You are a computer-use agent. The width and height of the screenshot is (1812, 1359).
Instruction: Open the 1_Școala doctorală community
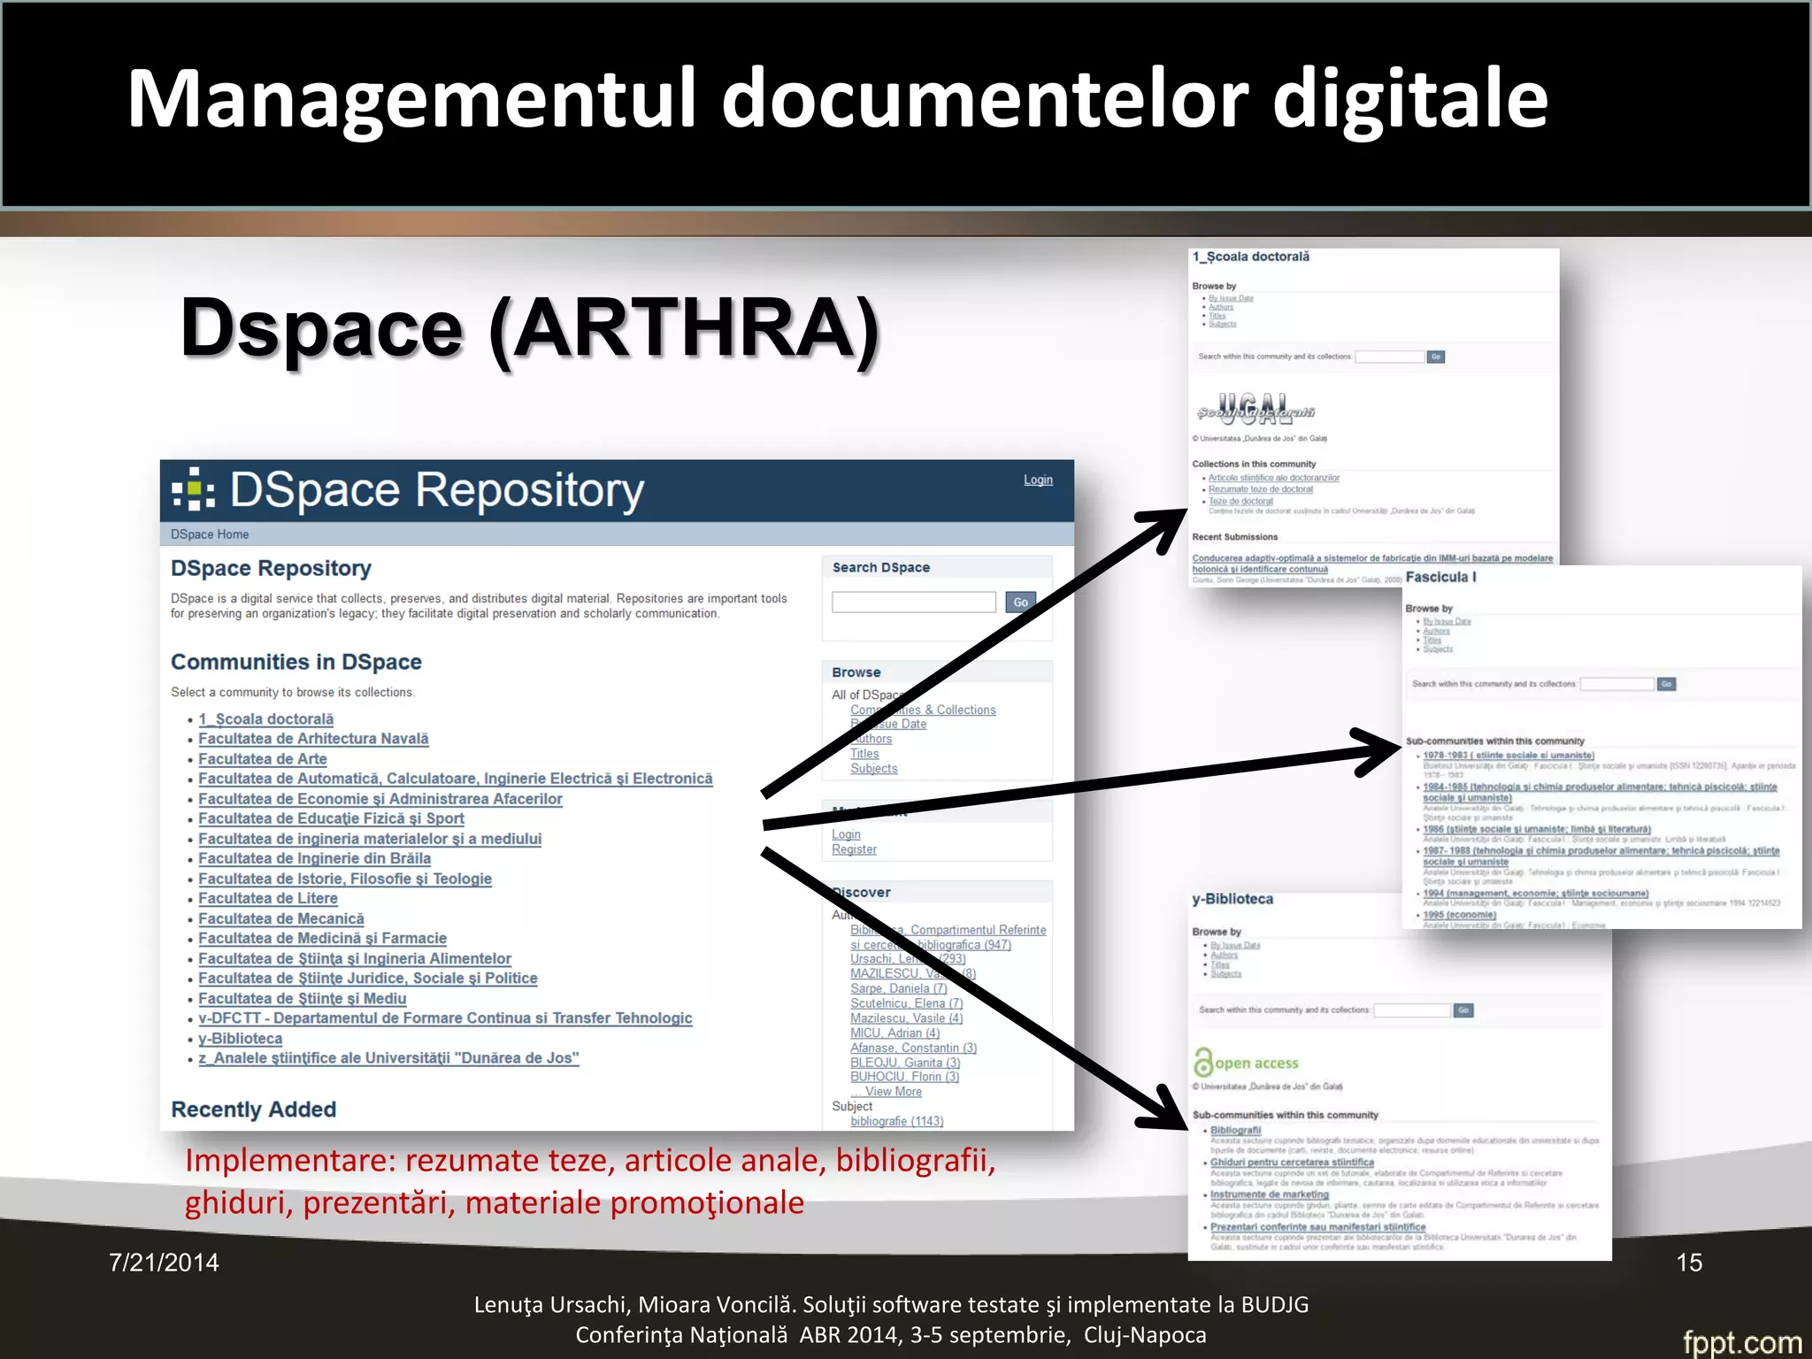266,719
